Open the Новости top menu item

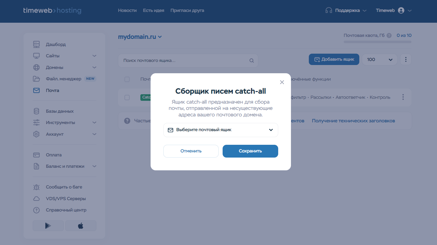tap(127, 11)
